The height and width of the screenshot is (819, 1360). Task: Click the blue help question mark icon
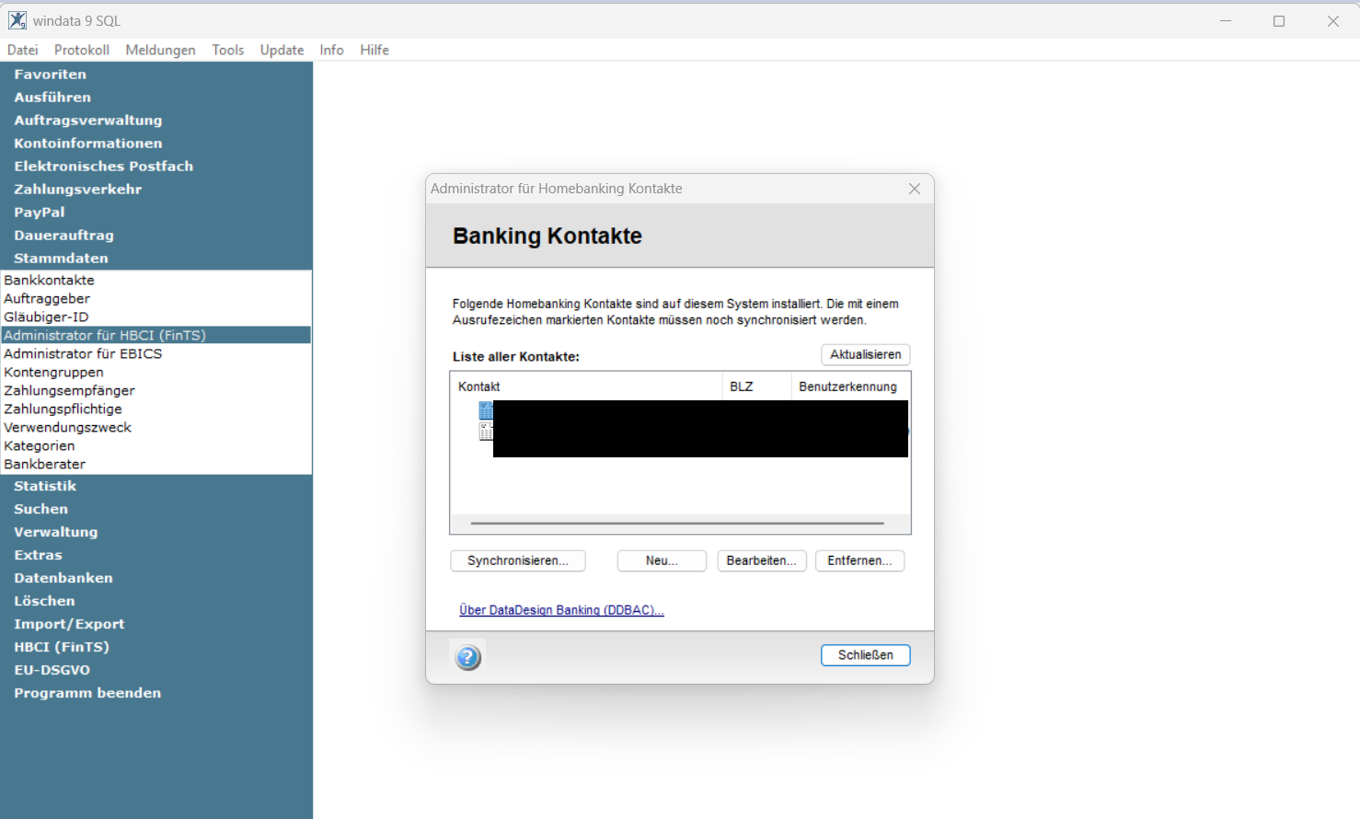468,657
